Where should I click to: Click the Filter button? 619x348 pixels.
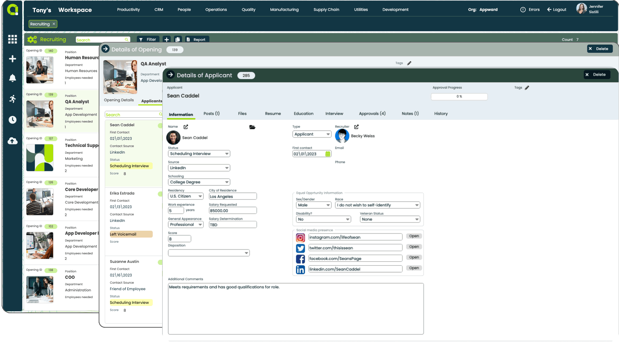click(x=148, y=40)
